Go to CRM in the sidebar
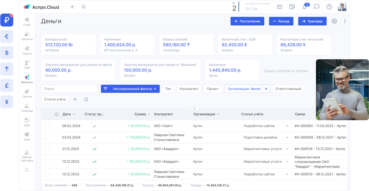The width and height of the screenshot is (369, 191). click(27, 65)
